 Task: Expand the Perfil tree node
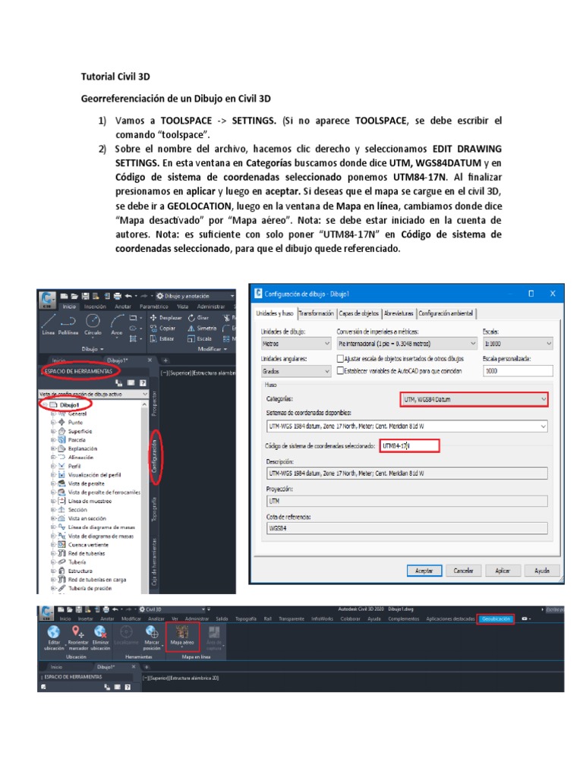pyautogui.click(x=53, y=466)
